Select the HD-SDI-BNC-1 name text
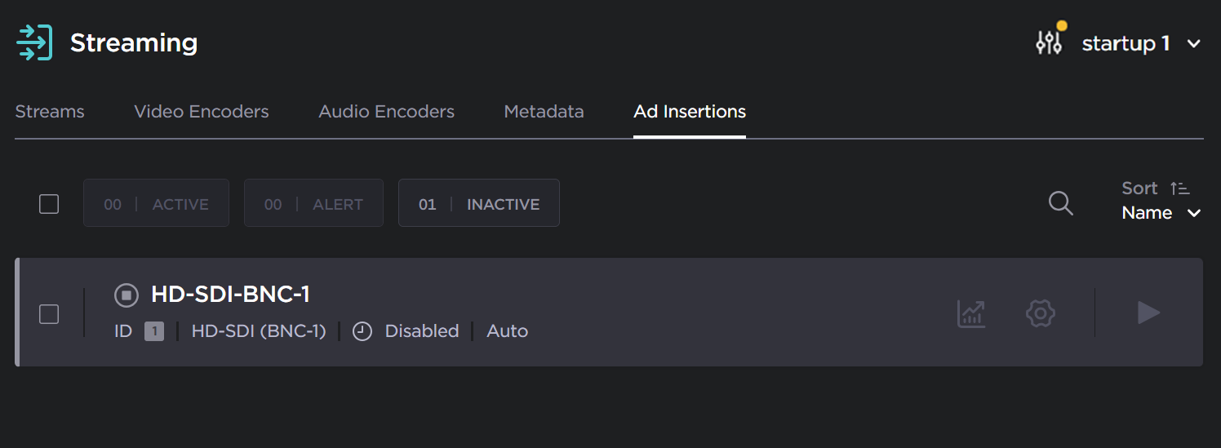 pyautogui.click(x=230, y=295)
